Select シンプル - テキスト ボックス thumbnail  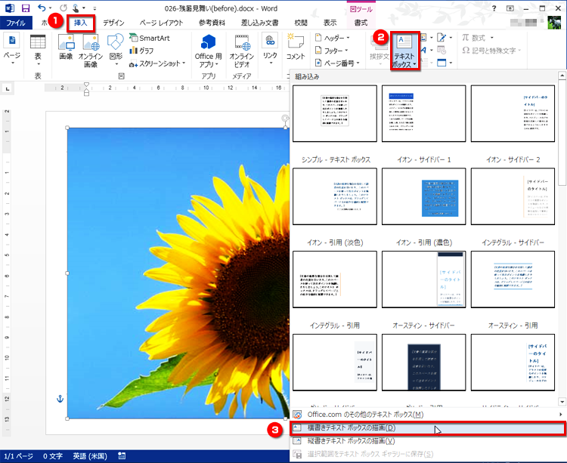coord(335,114)
